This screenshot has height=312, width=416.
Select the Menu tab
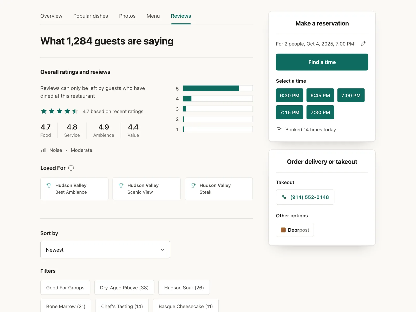coord(153,16)
